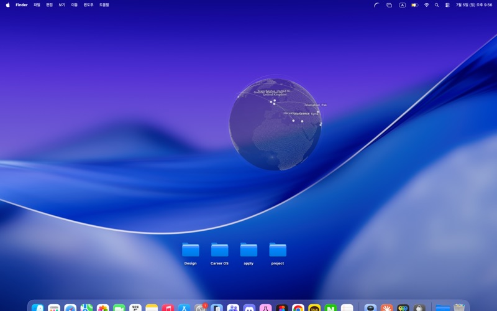Launch Safari from the Dock
The height and width of the screenshot is (311, 497).
pos(70,308)
